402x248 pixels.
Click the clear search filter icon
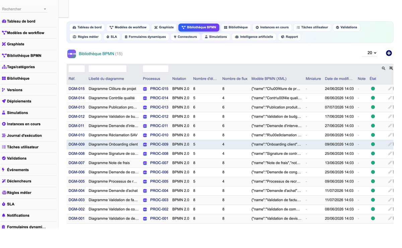[391, 68]
